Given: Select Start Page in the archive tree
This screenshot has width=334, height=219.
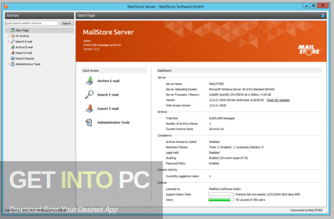Looking at the screenshot, I should pos(22,30).
